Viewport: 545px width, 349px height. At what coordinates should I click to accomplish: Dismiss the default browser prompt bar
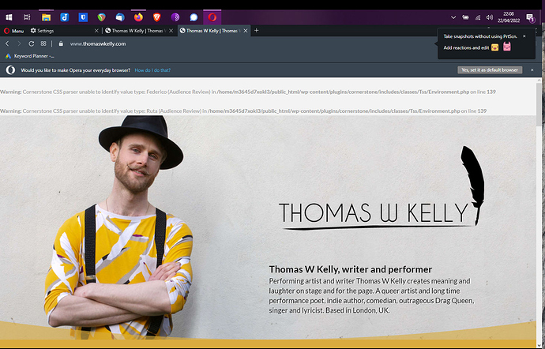pos(532,69)
